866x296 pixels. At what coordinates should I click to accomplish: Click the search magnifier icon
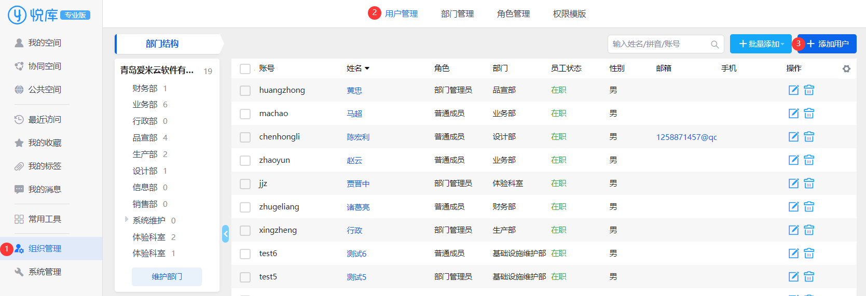[714, 45]
